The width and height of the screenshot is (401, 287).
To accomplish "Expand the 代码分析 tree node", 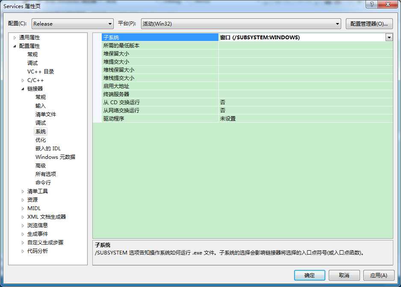I will click(x=23, y=251).
